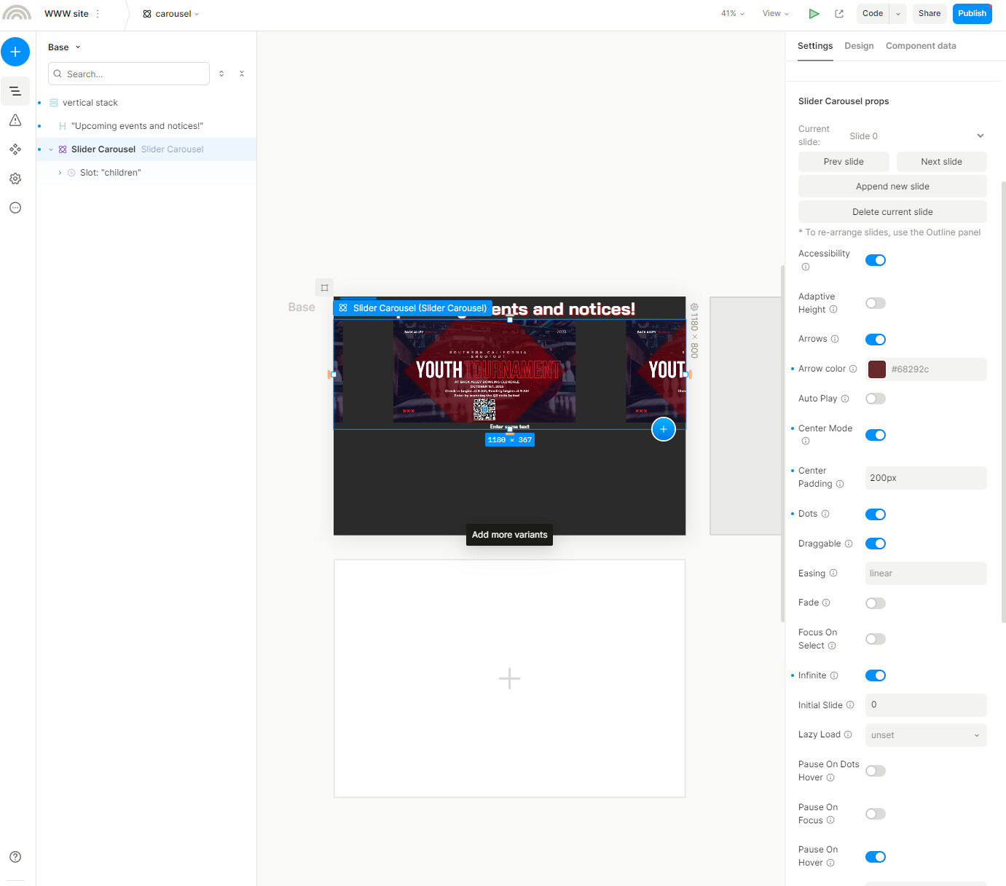Open the Current slide dropdown
Viewport: 1006px width, 886px height.
click(916, 136)
